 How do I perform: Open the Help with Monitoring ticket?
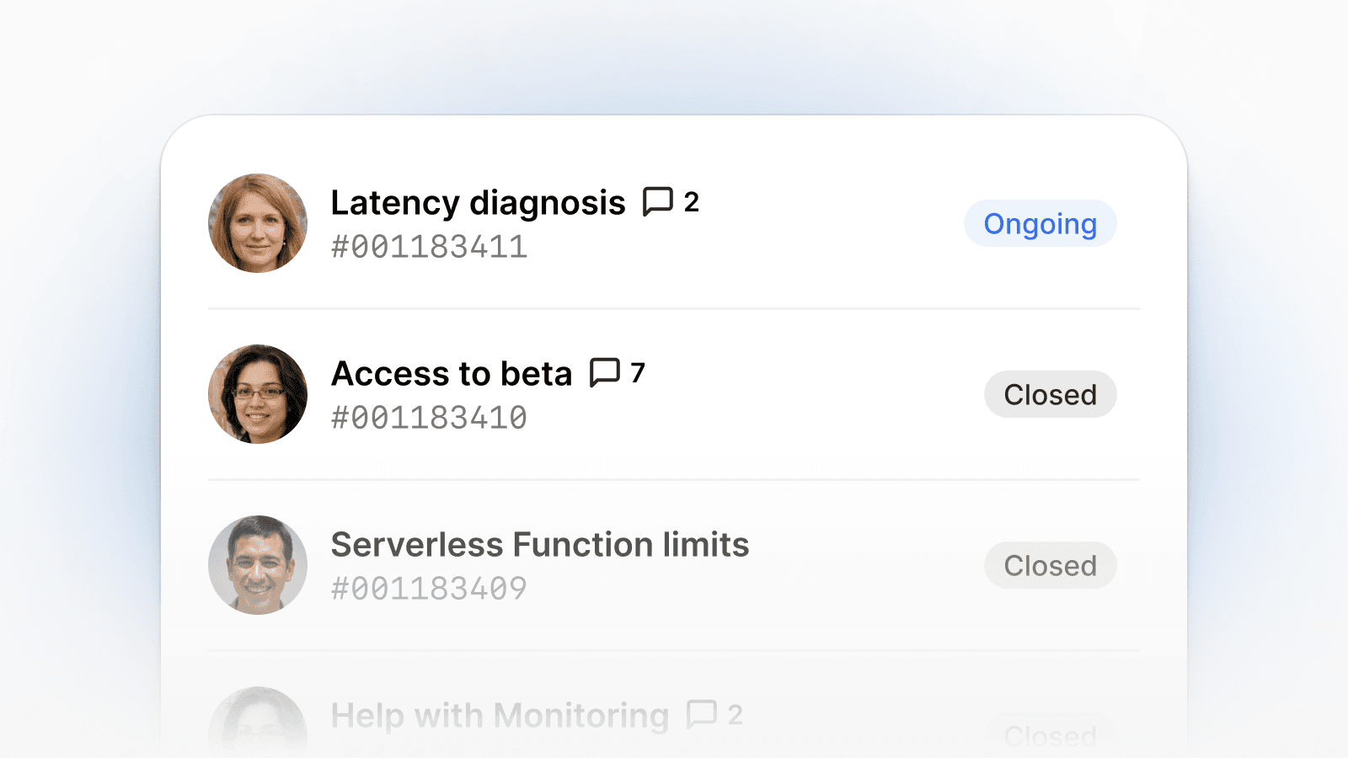click(x=500, y=716)
